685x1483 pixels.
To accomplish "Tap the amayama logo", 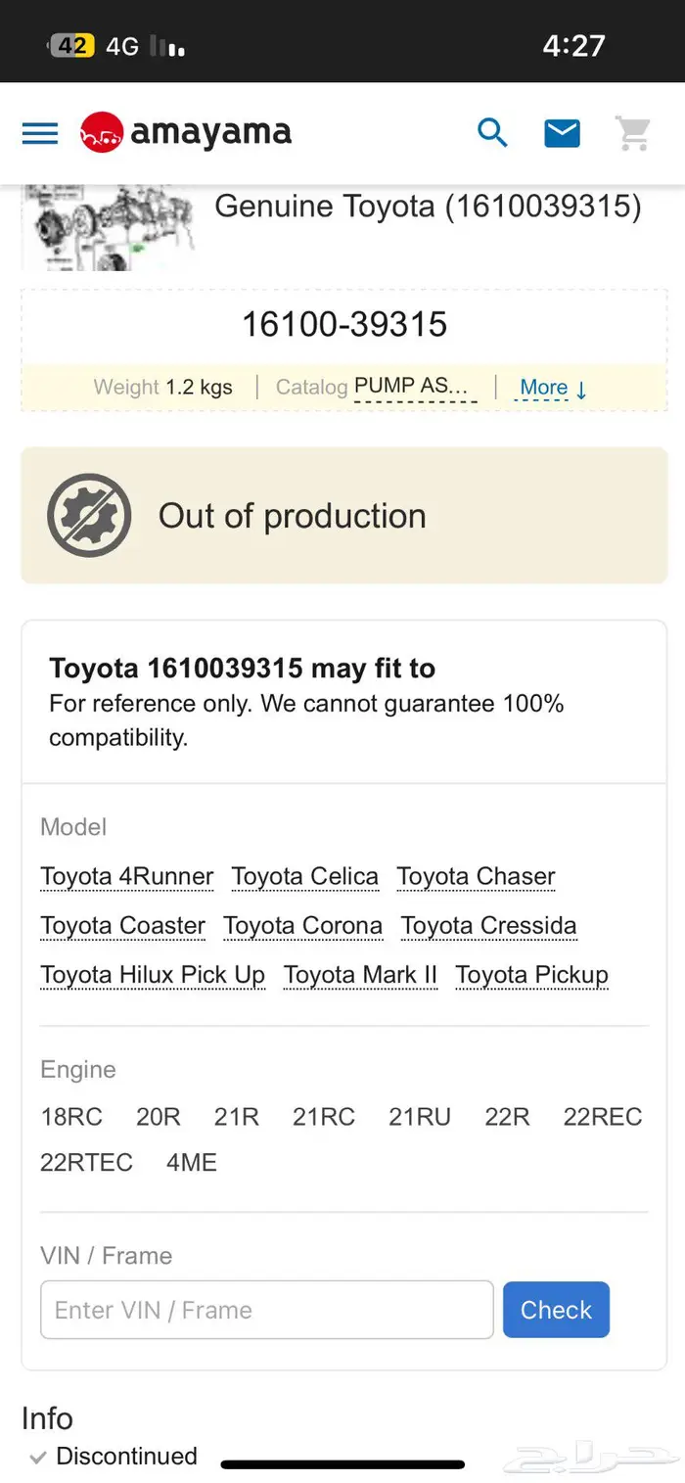I will click(x=186, y=133).
